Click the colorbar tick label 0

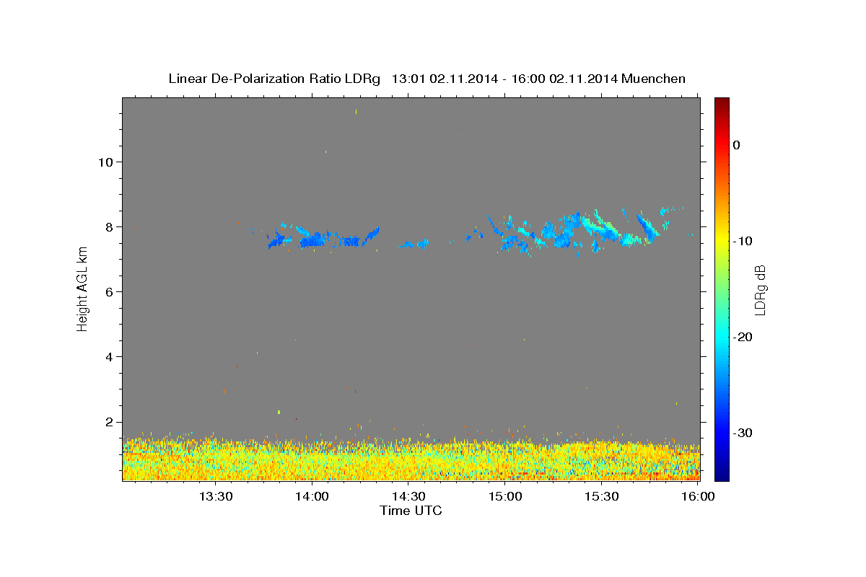737,145
